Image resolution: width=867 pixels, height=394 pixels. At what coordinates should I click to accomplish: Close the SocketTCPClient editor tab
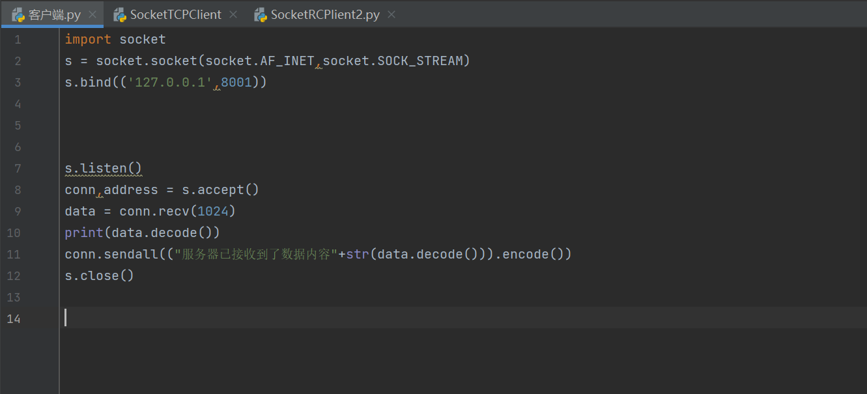pyautogui.click(x=233, y=14)
